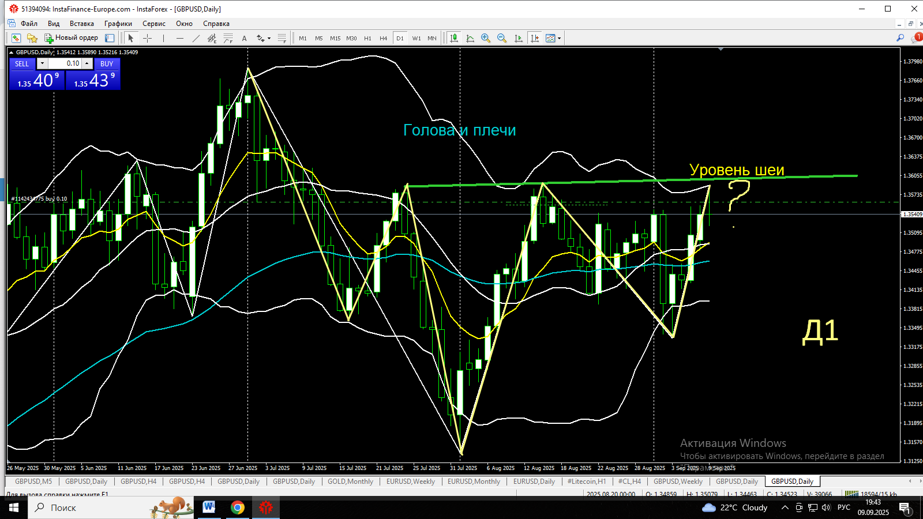Switch timeframe to MN
This screenshot has height=519, width=923.
tap(432, 38)
